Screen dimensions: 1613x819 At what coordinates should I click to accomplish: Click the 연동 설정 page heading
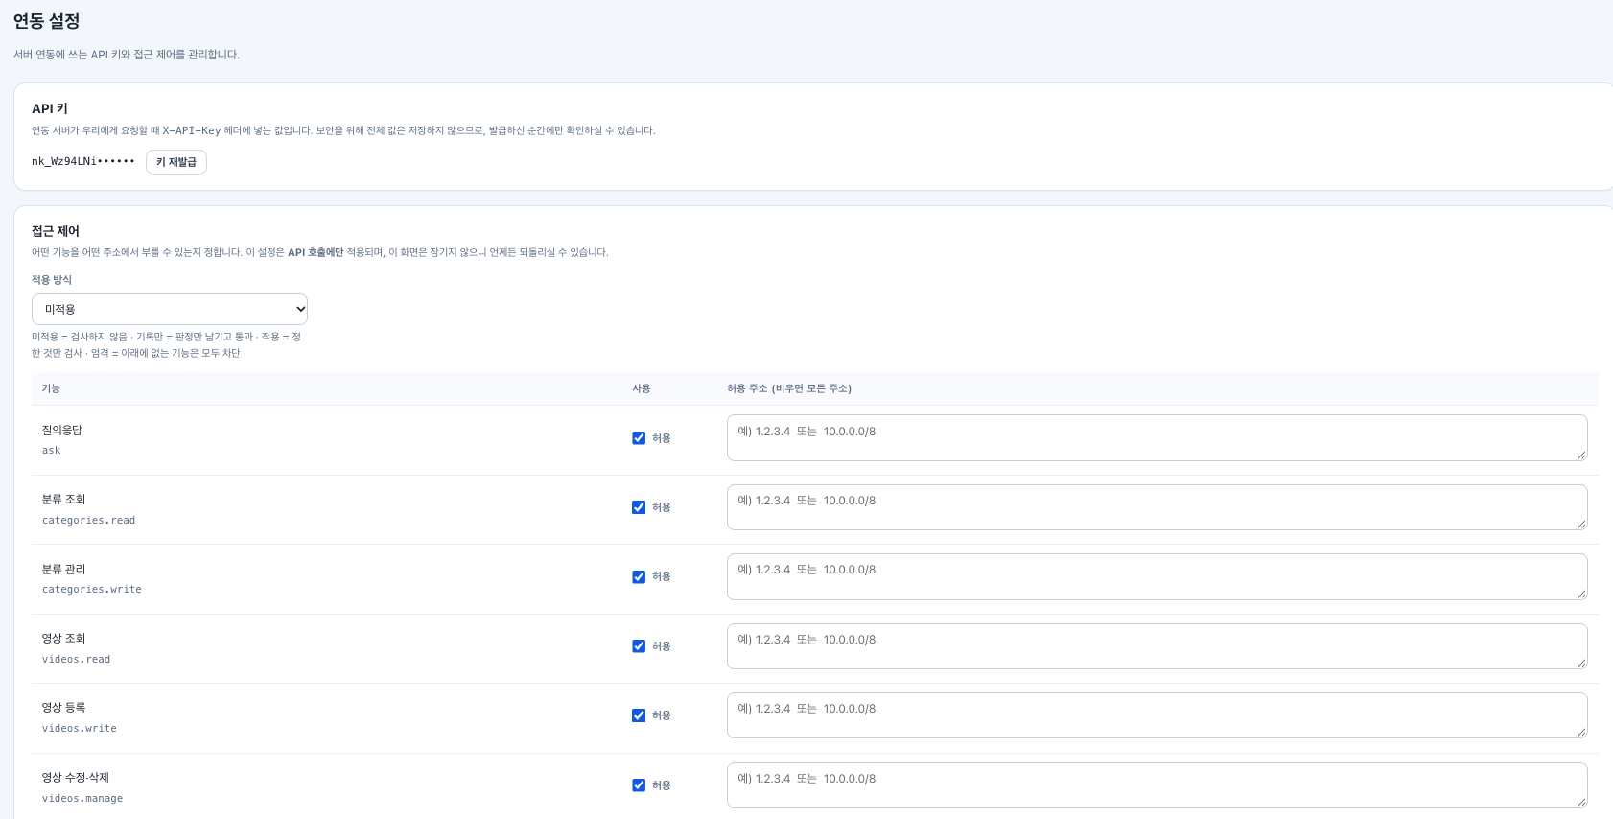coord(46,21)
